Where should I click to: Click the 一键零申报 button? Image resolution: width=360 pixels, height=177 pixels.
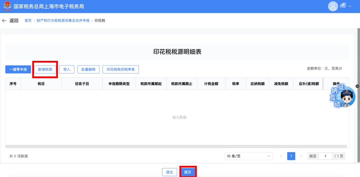coord(18,70)
